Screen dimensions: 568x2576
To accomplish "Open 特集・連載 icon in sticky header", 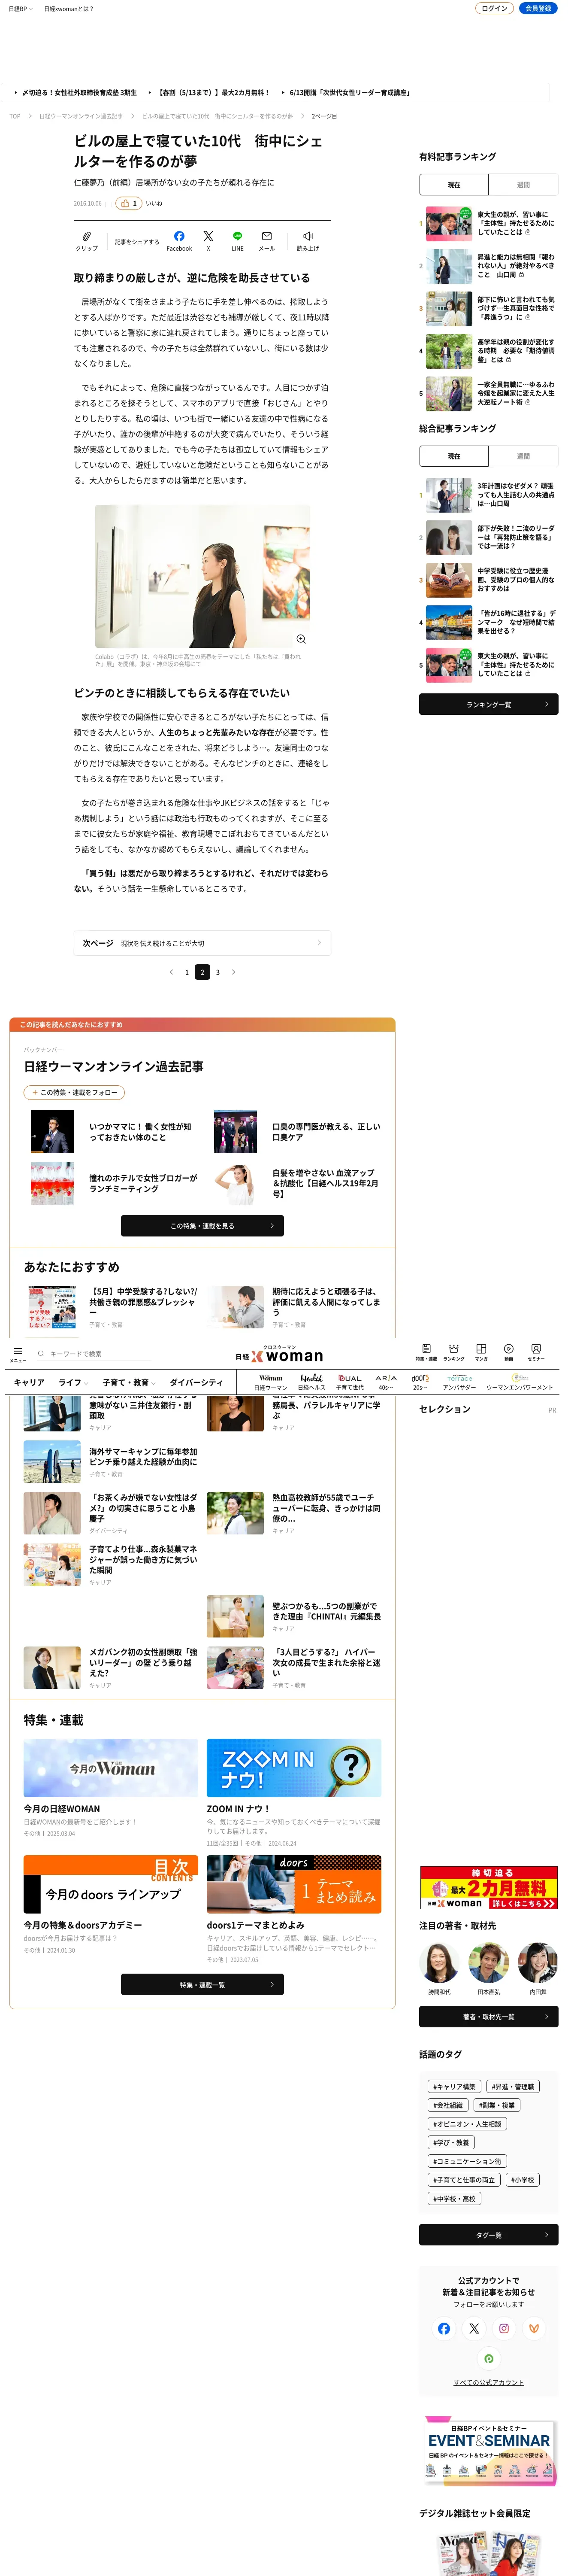I will coord(426,1349).
